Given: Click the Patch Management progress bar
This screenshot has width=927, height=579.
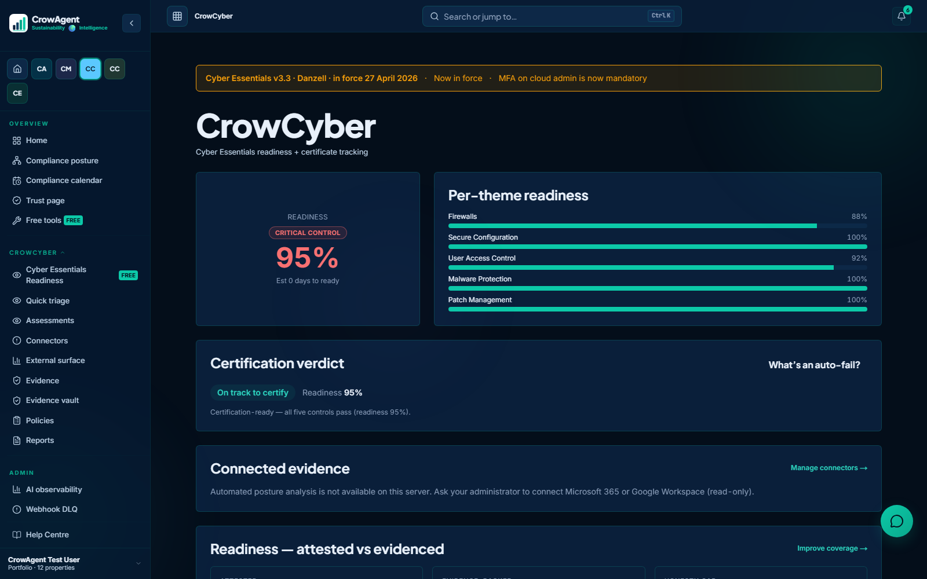Looking at the screenshot, I should click(x=658, y=309).
